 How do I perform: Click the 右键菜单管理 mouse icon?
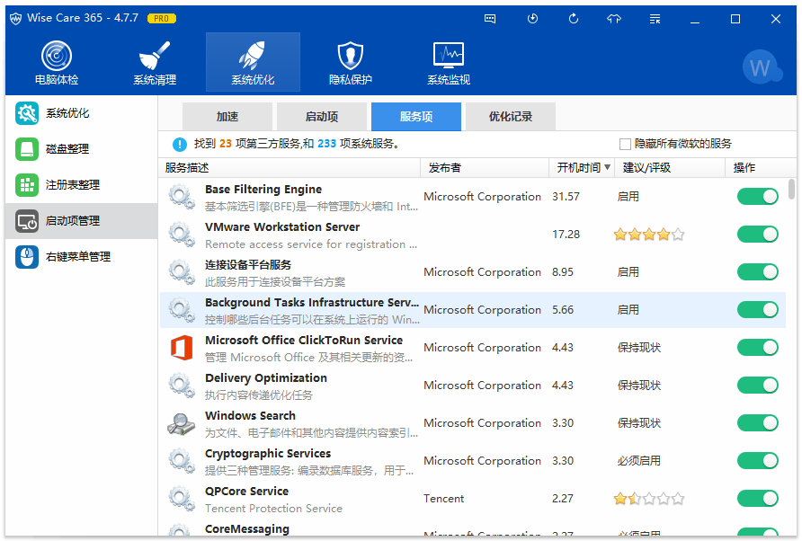coord(27,257)
